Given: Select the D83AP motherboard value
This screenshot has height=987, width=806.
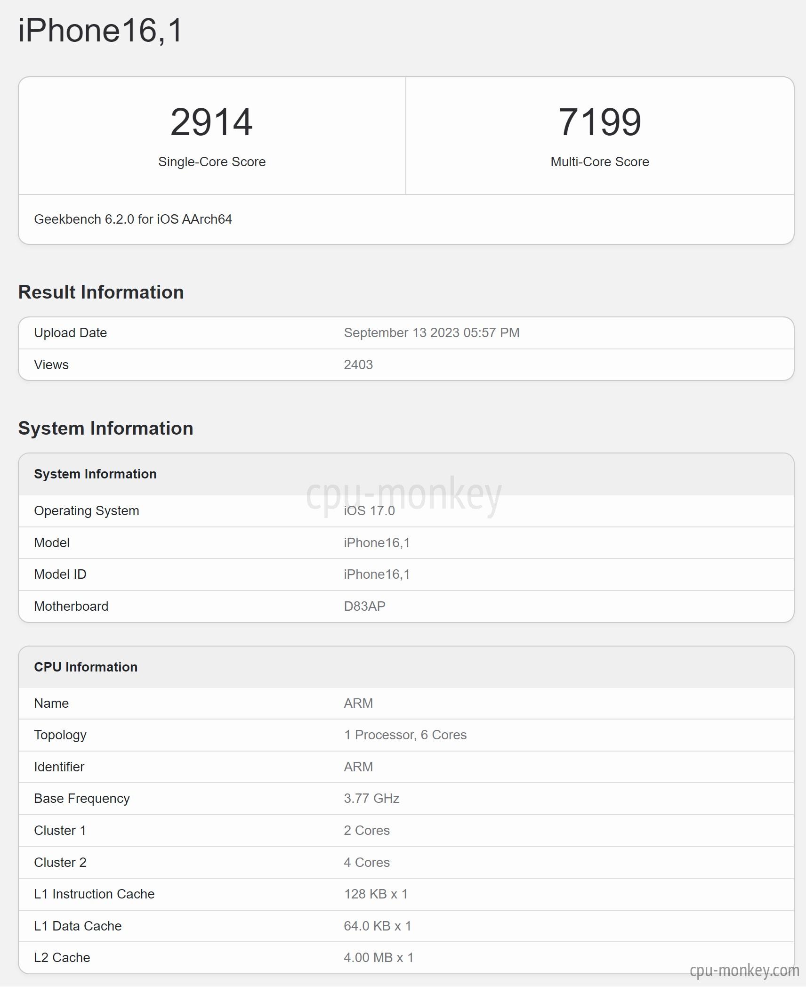Looking at the screenshot, I should tap(364, 606).
